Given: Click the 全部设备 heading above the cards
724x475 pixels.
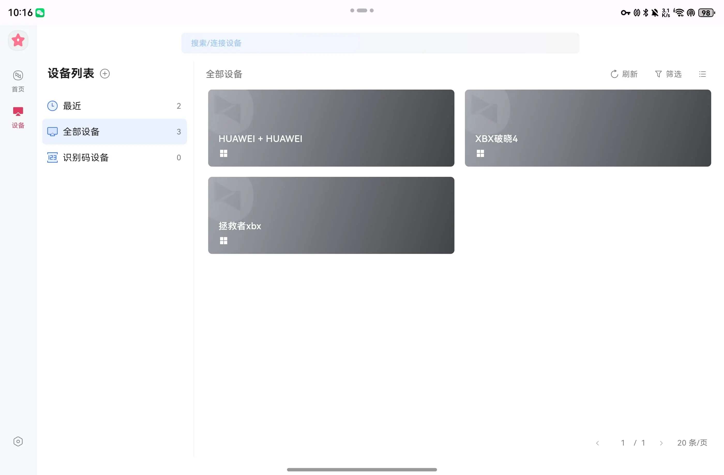Looking at the screenshot, I should tap(224, 74).
